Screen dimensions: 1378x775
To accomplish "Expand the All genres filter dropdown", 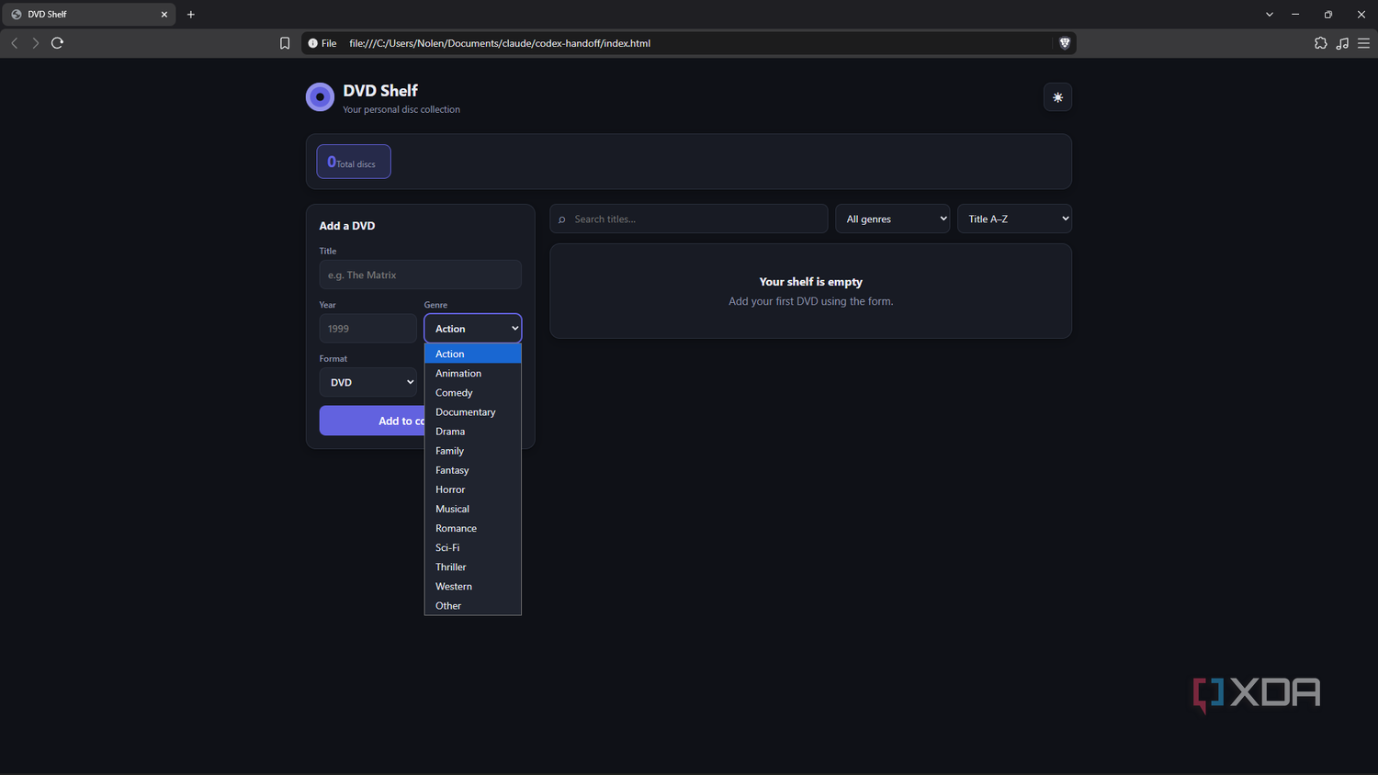I will (892, 219).
